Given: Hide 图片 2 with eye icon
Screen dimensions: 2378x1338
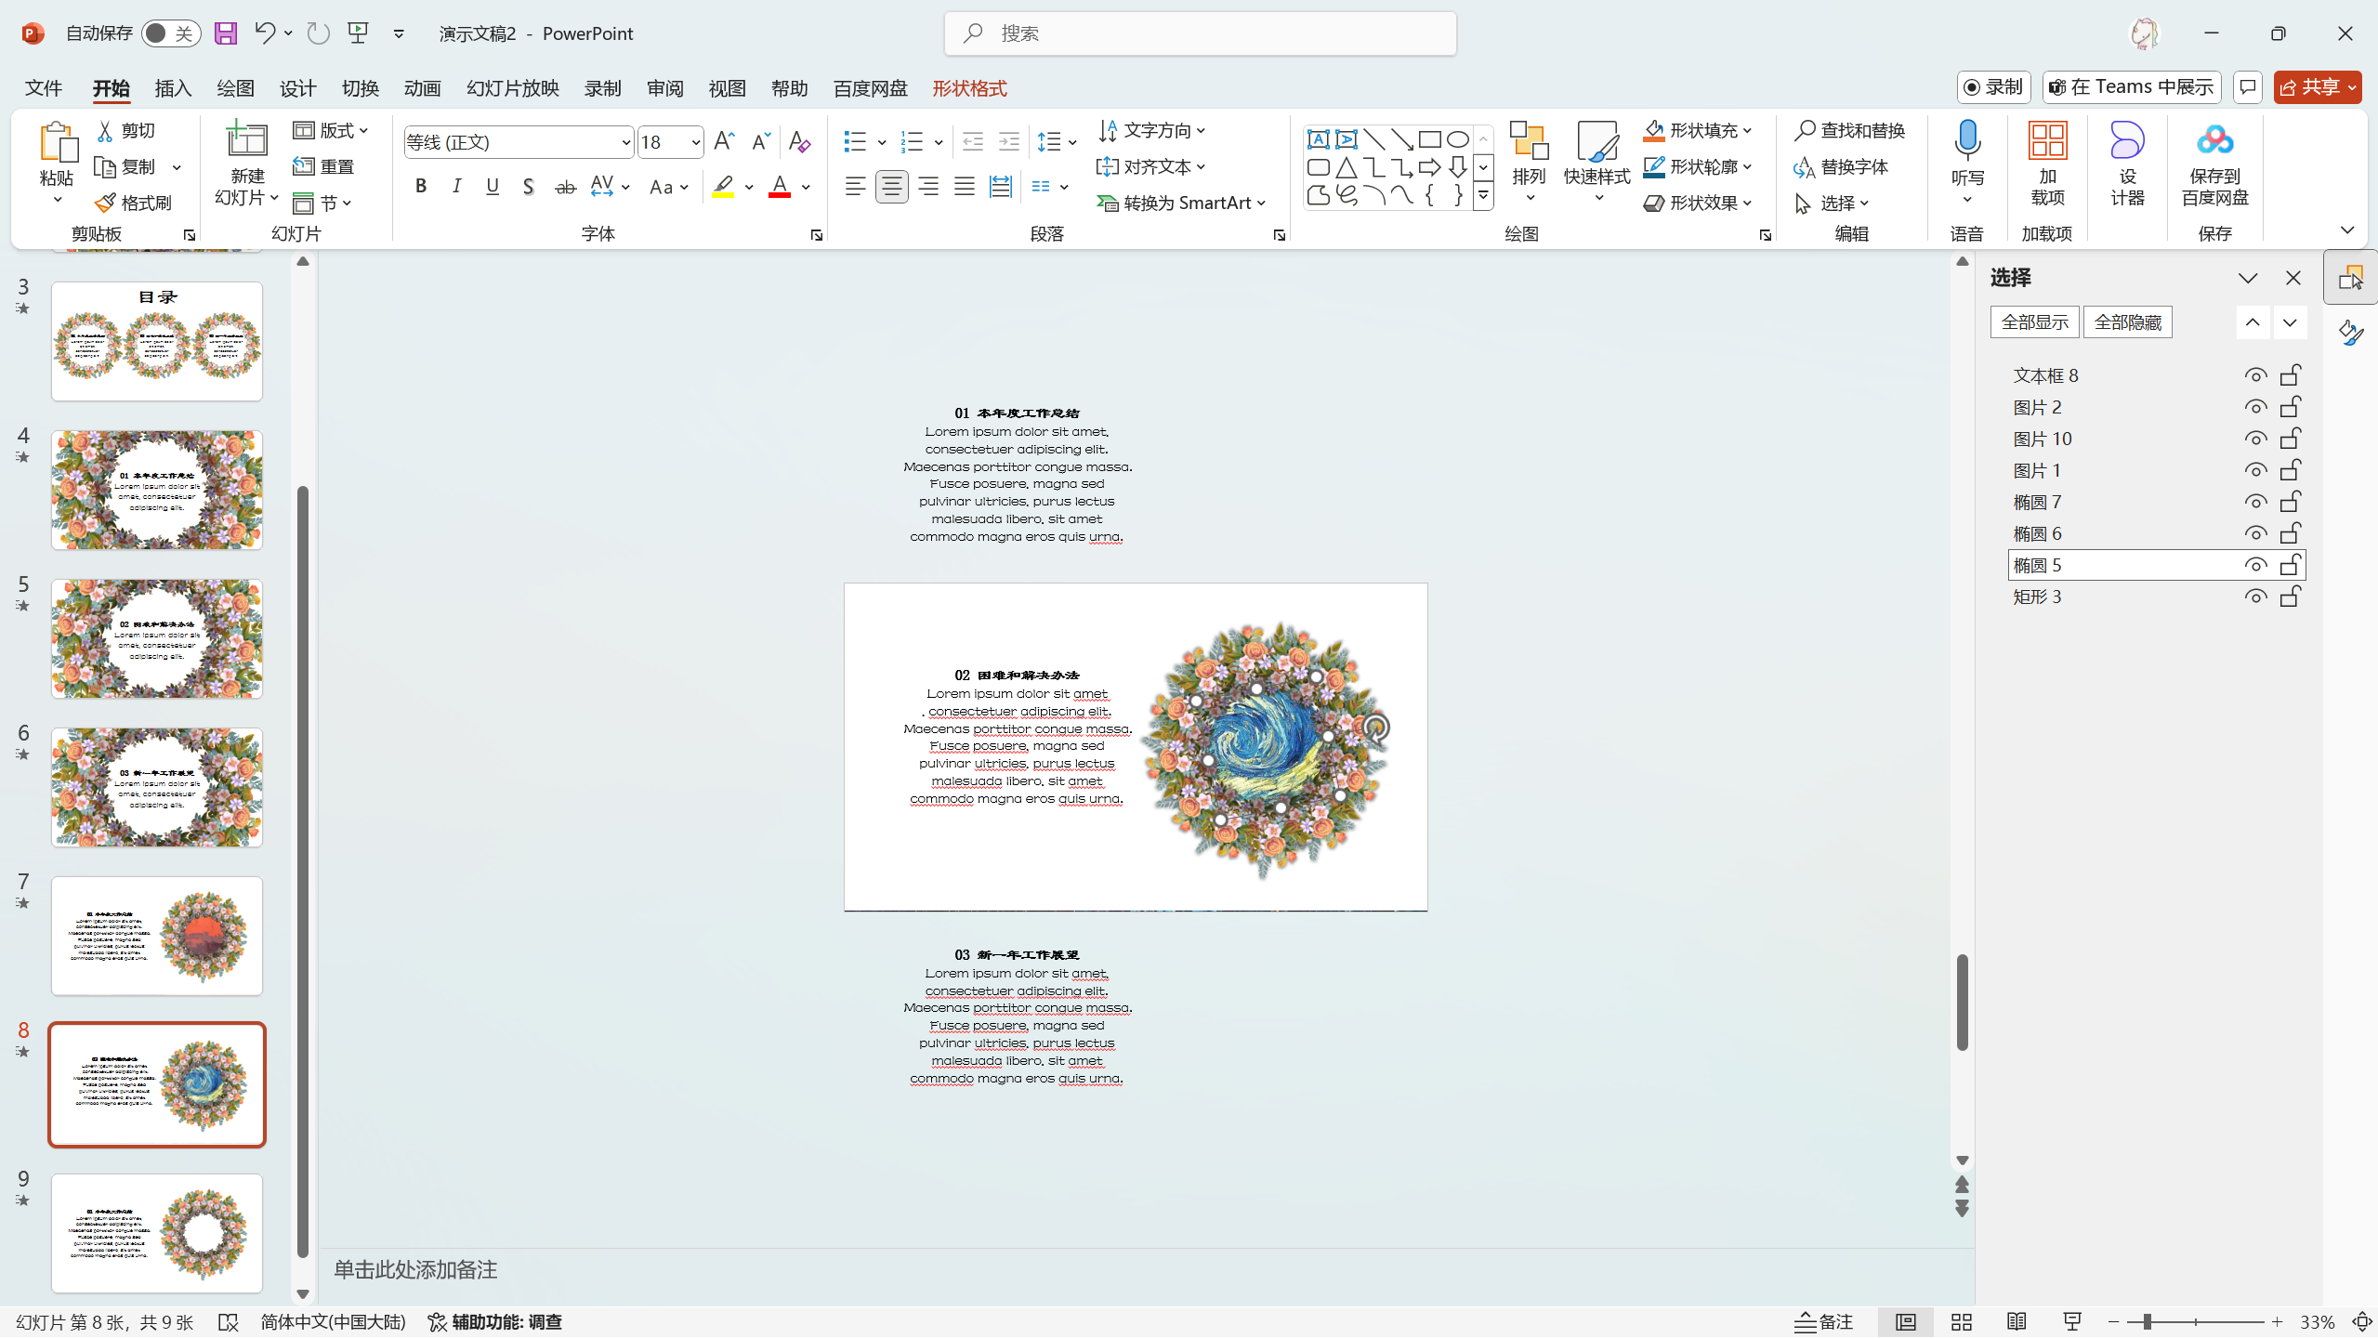Looking at the screenshot, I should pyautogui.click(x=2254, y=407).
